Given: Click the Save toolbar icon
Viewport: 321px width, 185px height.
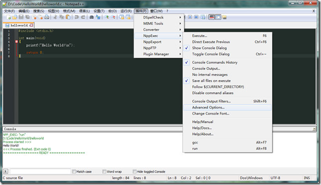Looking at the screenshot, I should 21,17.
